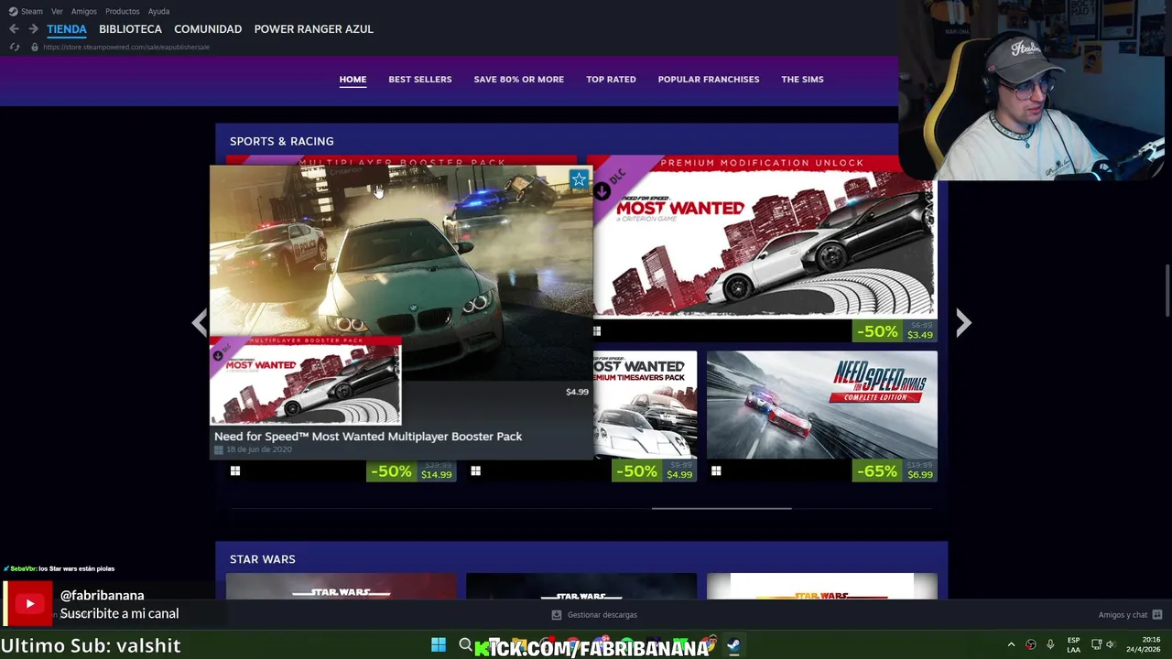Show previous Sports & Racing carousel items
This screenshot has height=659, width=1172.
[200, 322]
